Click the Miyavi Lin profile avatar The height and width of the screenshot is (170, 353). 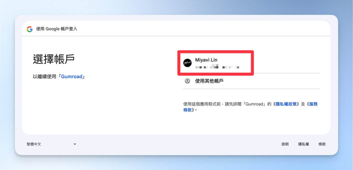(x=188, y=63)
